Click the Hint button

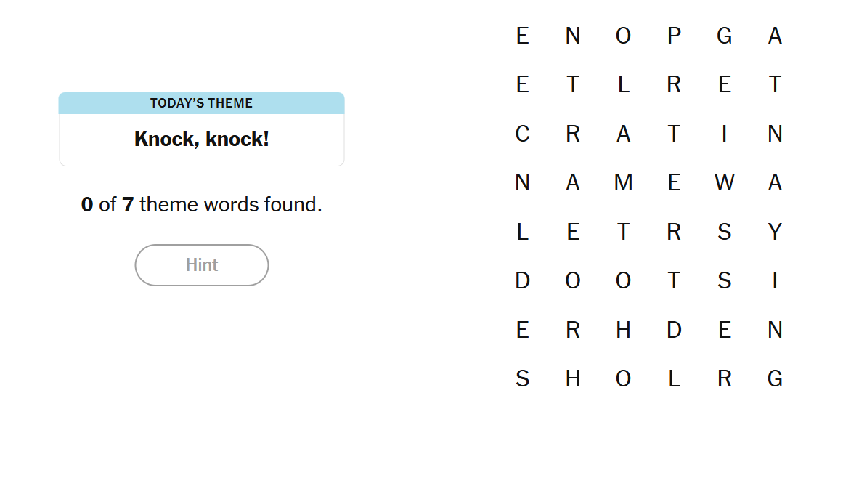click(x=202, y=265)
